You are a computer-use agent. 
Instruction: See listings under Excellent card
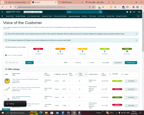[x=127, y=54]
